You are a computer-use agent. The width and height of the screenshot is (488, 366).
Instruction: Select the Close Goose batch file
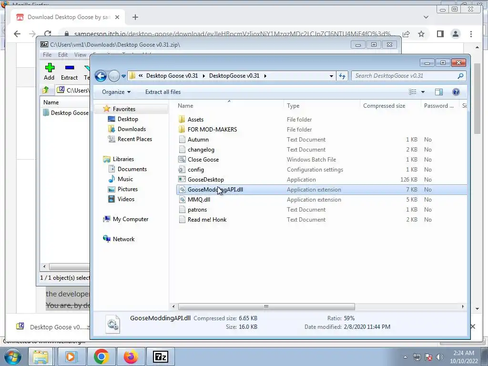(x=203, y=159)
